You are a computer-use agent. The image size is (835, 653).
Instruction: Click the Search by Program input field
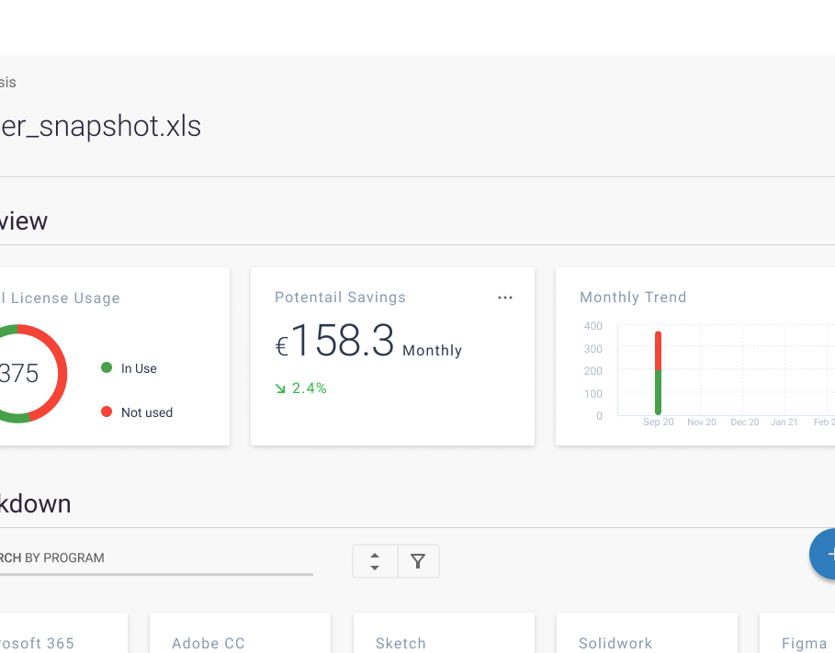(x=154, y=558)
